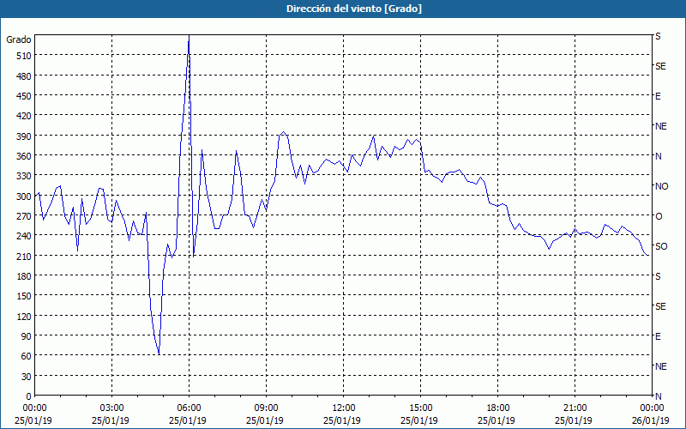Image resolution: width=686 pixels, height=429 pixels.
Task: Select the 21:00 time axis label
Action: point(575,408)
